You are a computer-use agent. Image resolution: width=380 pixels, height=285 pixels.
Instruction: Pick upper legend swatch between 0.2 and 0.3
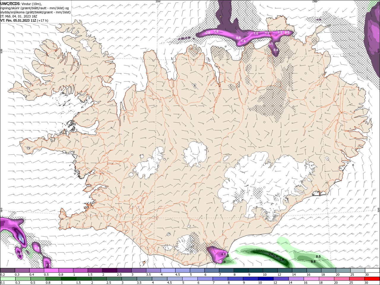coord(7,270)
